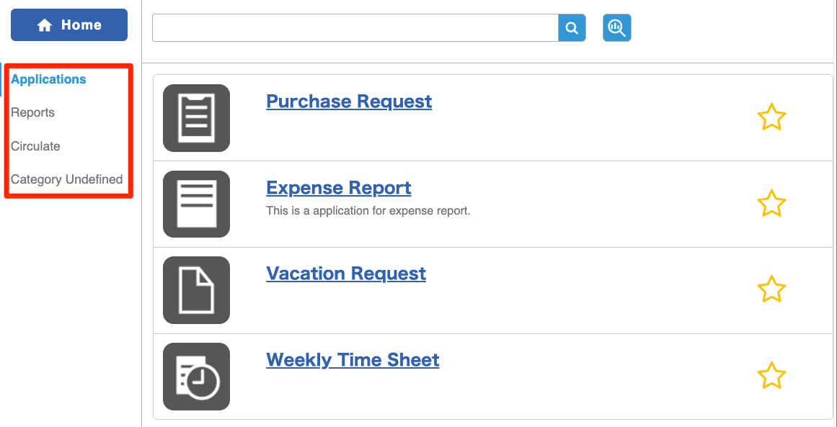The image size is (837, 427).
Task: Click the Weekly Time Sheet clock icon
Action: point(196,377)
